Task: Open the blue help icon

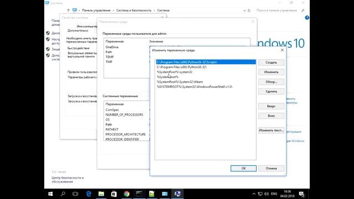Action: (x=307, y=18)
